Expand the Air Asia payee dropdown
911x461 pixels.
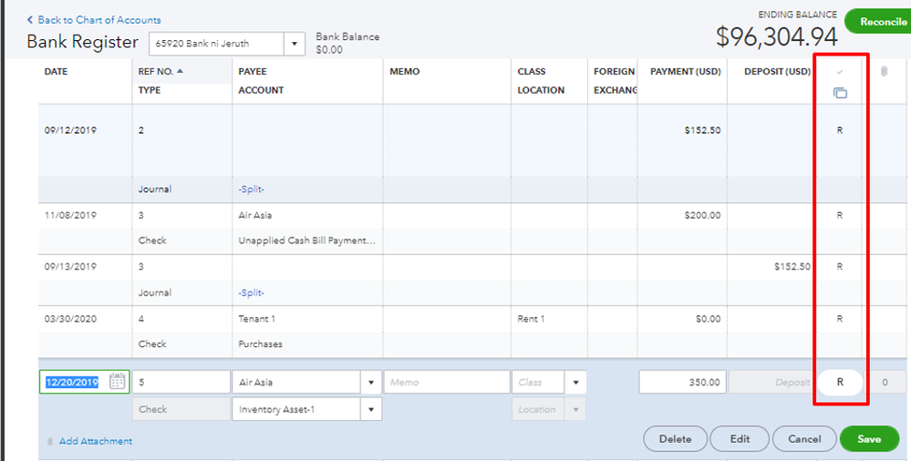click(370, 383)
